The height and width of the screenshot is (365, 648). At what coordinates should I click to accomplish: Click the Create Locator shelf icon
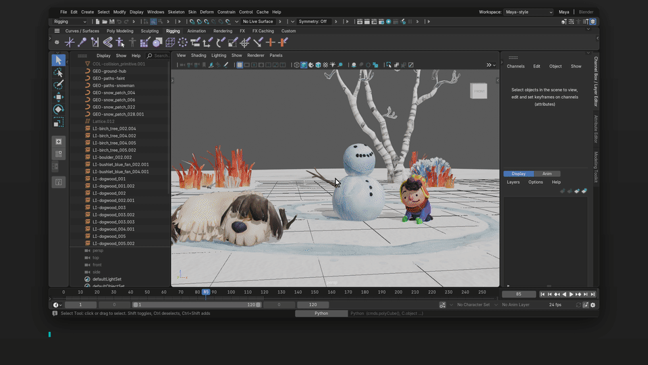pos(70,42)
